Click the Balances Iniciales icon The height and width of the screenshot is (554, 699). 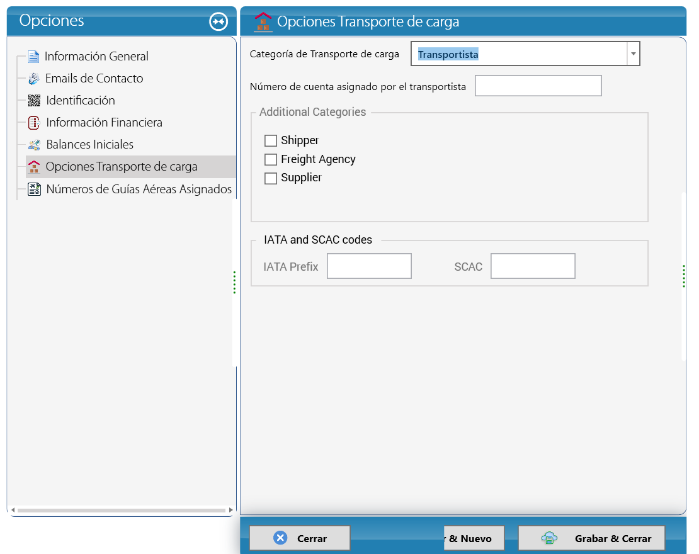(x=34, y=144)
